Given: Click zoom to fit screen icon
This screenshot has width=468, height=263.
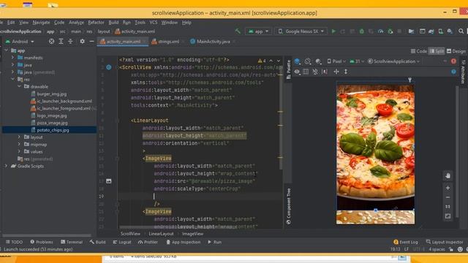Looking at the screenshot, I should point(448,216).
